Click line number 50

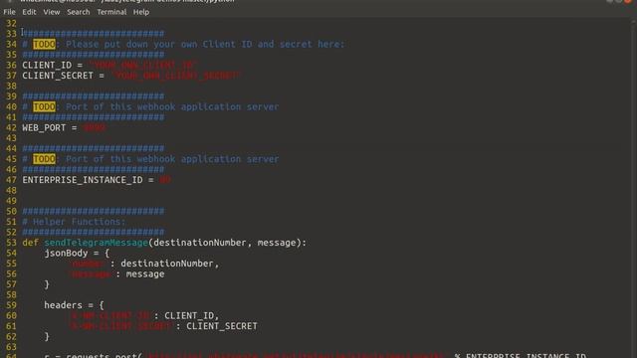click(x=11, y=211)
